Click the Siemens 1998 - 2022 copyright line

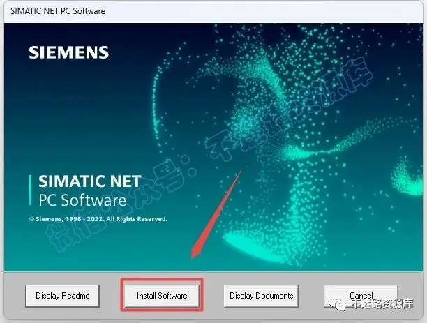click(x=98, y=219)
